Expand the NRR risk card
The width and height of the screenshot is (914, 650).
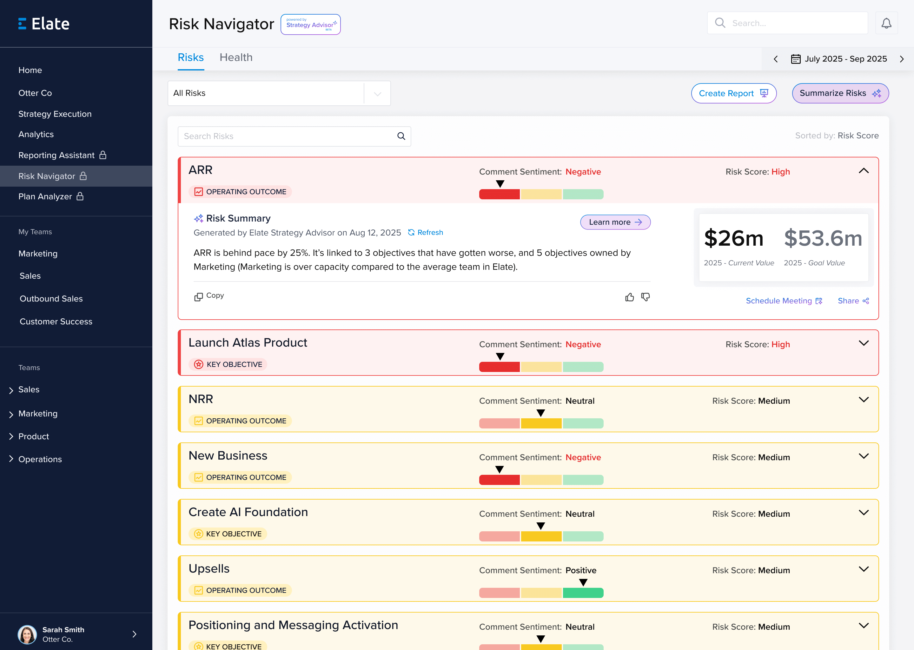pos(864,400)
